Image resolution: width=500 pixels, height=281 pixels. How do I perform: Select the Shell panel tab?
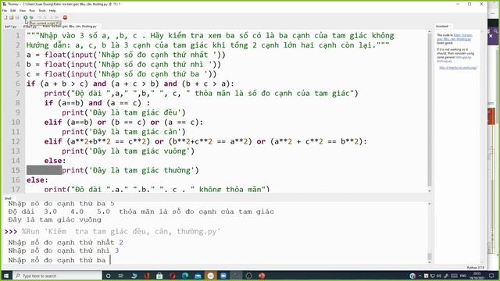[8, 198]
